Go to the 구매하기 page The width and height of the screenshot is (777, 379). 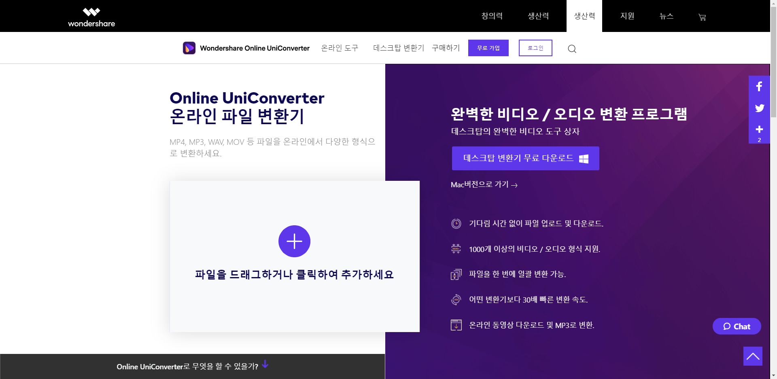[446, 48]
